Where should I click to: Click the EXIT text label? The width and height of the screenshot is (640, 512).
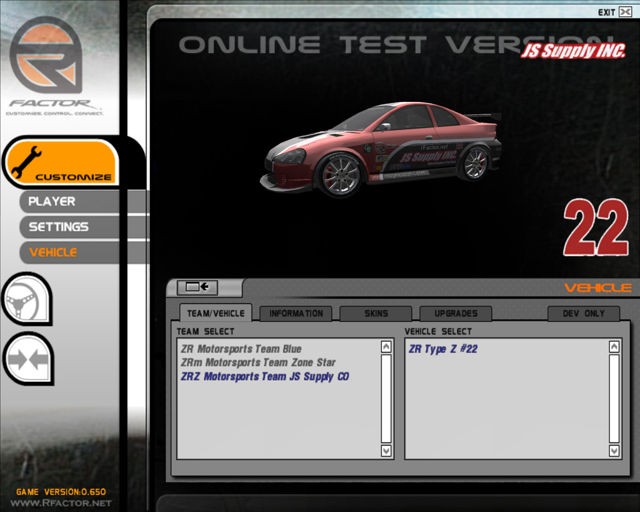pyautogui.click(x=606, y=13)
